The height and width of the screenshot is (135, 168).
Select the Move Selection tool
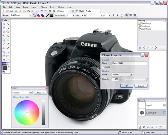click(x=8, y=28)
